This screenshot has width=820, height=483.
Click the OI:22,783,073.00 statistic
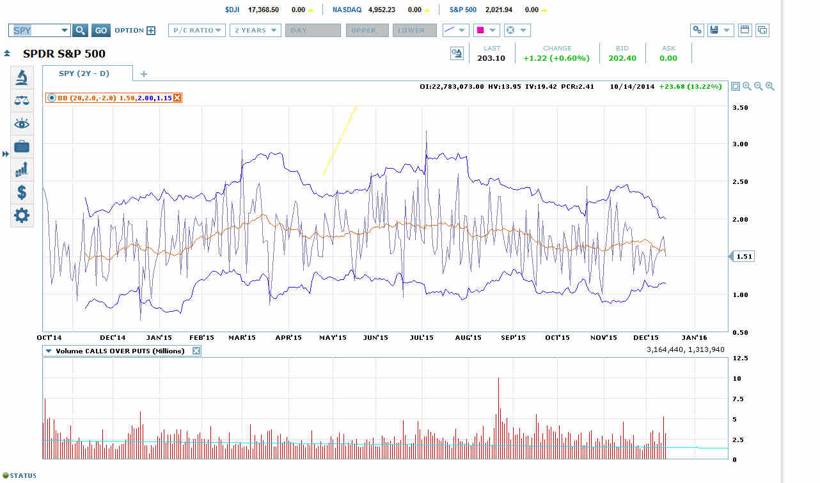[x=452, y=86]
